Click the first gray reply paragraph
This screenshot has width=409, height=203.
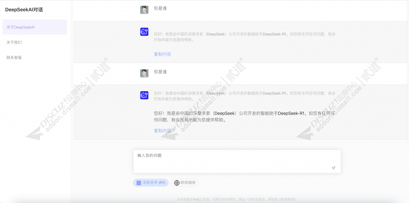point(245,37)
